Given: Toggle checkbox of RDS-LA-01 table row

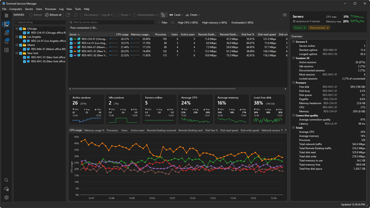Looking at the screenshot, I should click(71, 43).
